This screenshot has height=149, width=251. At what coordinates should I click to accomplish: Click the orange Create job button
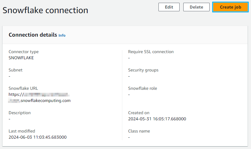click(230, 7)
